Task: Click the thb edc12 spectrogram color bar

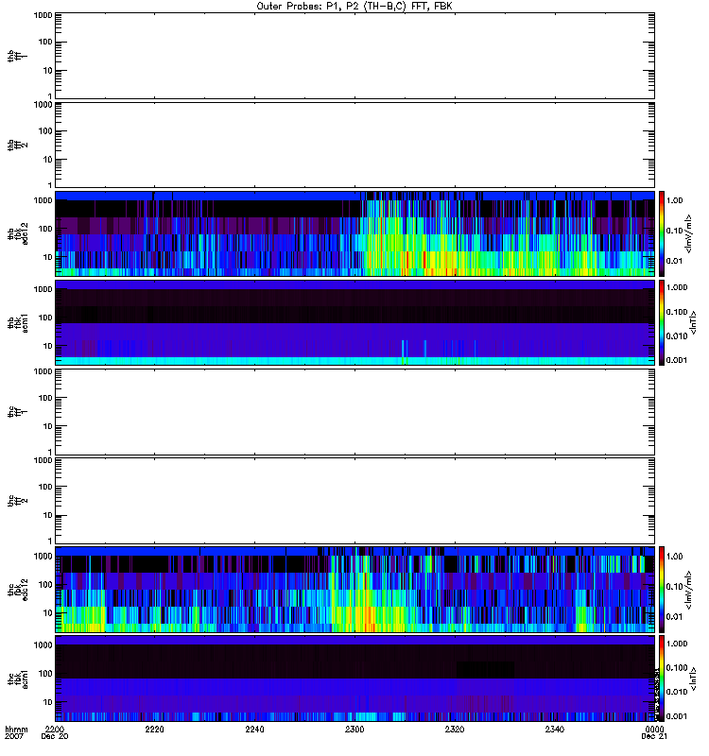Action: click(x=662, y=233)
